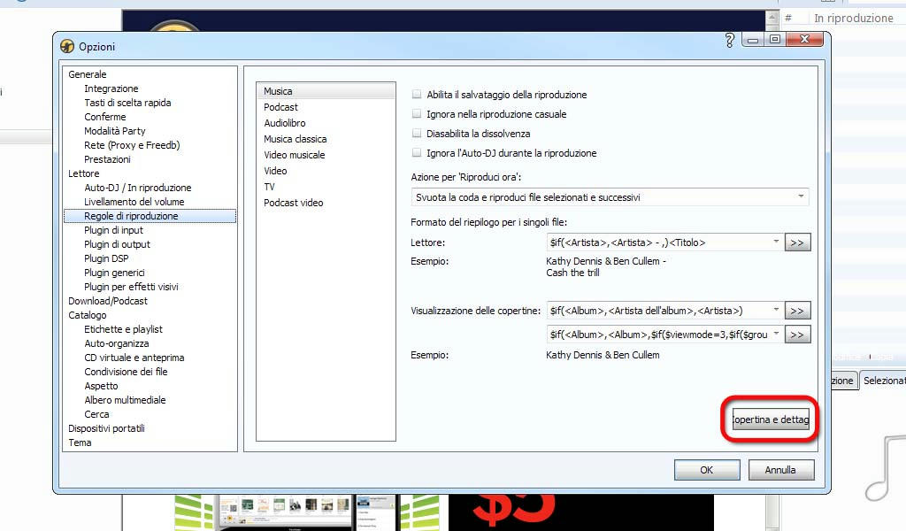Open 'Dispositivi portatili' settings
This screenshot has height=531, width=906.
coord(106,428)
